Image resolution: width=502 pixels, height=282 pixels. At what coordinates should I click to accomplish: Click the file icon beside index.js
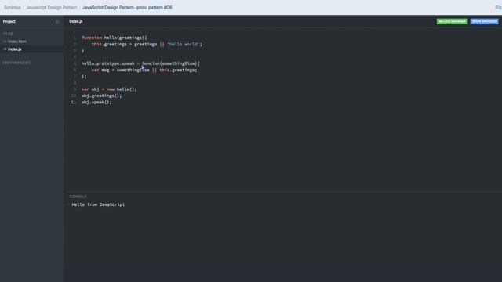point(5,49)
